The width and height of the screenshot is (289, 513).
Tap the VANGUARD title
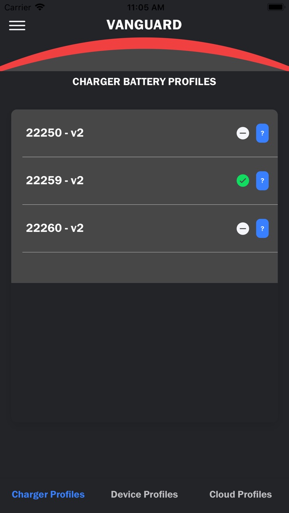pos(144,25)
